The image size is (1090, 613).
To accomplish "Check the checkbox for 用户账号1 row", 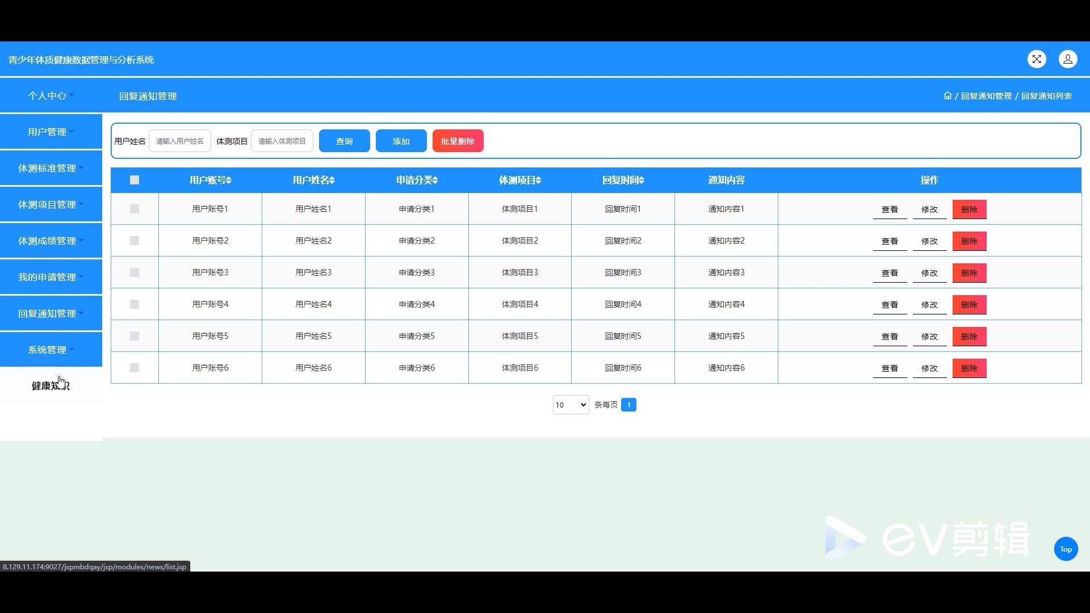I will [x=135, y=209].
